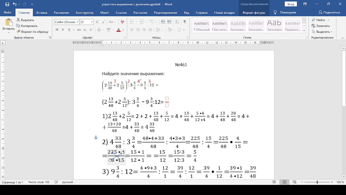Switch to Read Mode in the status bar
Image resolution: width=346 pixels, height=195 pixels.
(x=274, y=182)
